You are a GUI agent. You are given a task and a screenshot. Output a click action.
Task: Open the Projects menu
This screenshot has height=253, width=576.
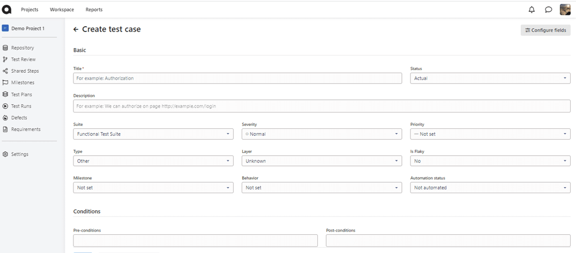click(29, 10)
